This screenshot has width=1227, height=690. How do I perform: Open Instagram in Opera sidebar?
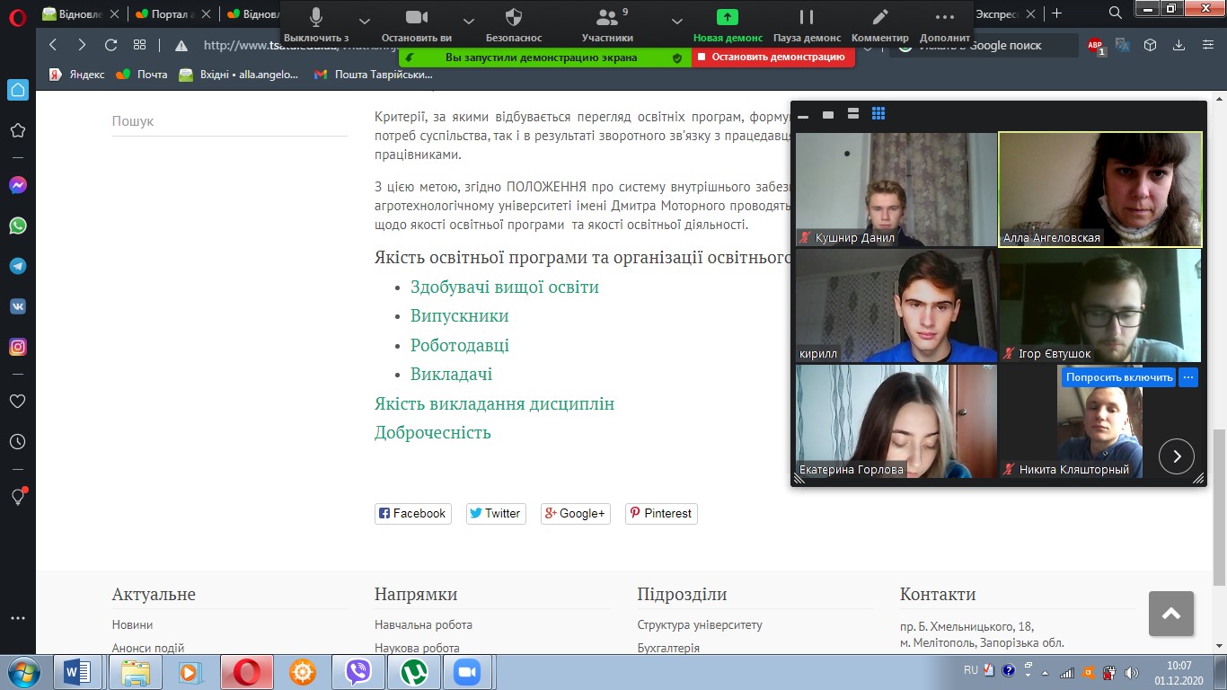[x=18, y=347]
